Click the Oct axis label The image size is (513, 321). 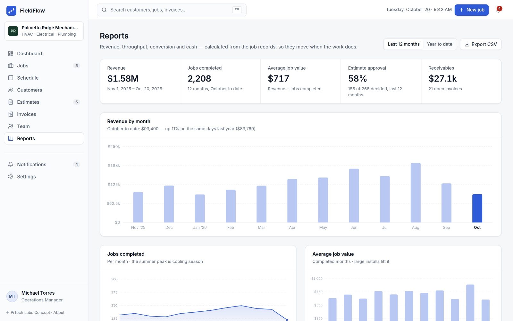tap(477, 228)
